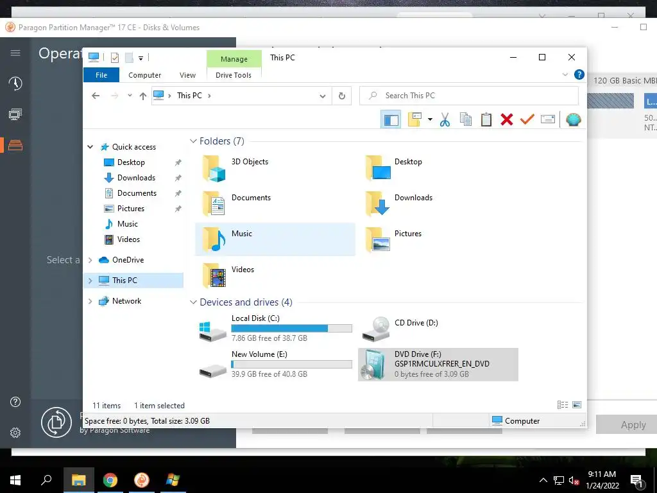Click the blue Help question mark

coord(579,74)
